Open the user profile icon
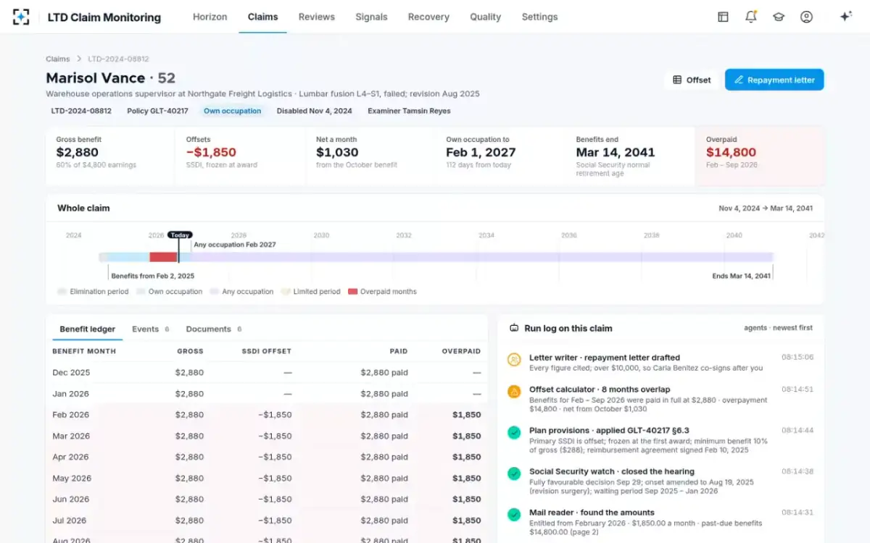 click(x=806, y=17)
